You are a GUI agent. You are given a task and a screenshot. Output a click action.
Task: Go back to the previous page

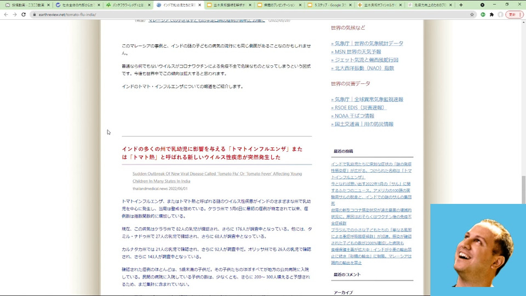(5, 14)
